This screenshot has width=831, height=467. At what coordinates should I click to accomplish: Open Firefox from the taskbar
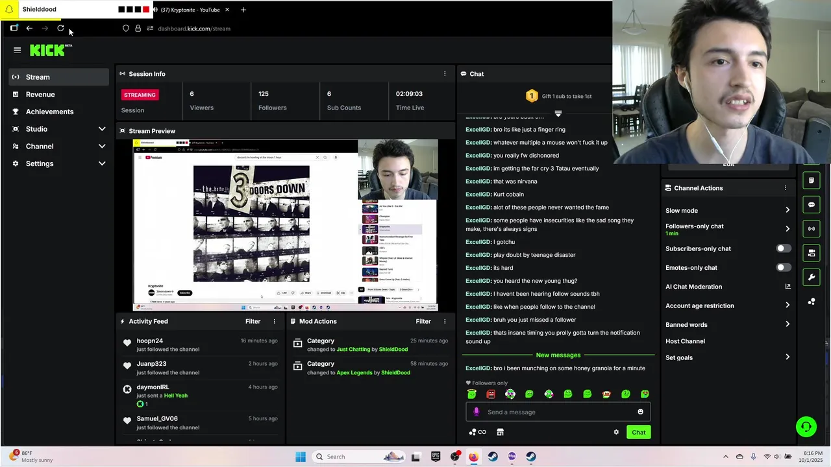pos(473,457)
